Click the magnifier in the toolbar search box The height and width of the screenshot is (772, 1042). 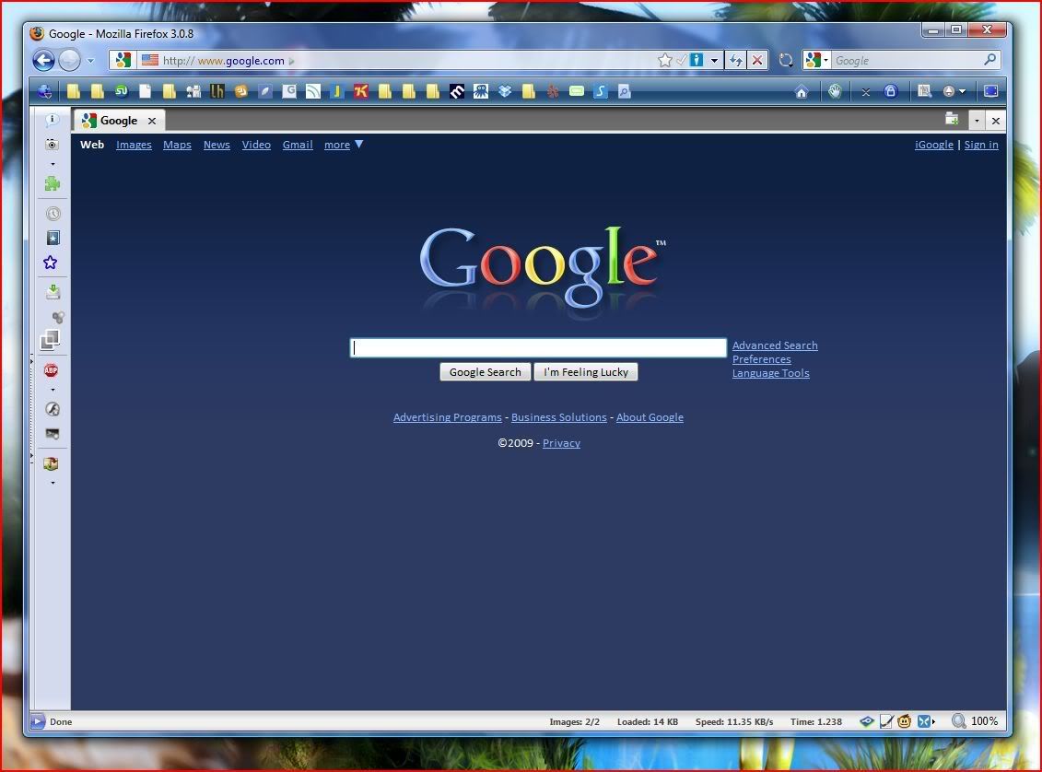[989, 60]
